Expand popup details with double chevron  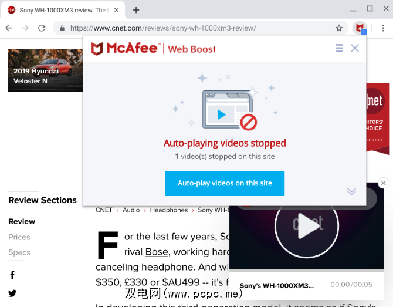(351, 191)
